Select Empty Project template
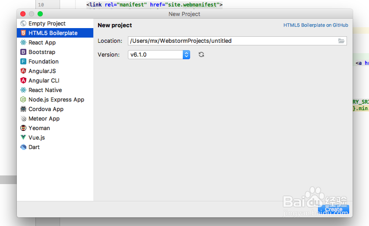The image size is (369, 226). point(55,23)
